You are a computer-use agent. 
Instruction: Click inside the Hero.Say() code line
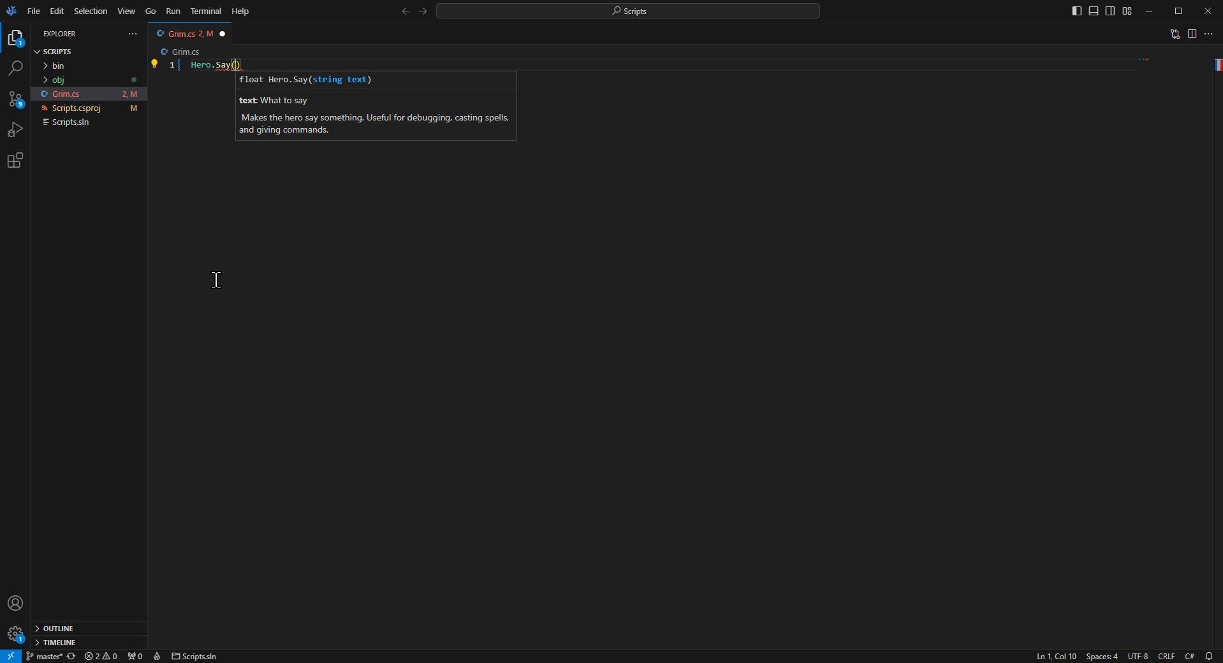point(216,65)
